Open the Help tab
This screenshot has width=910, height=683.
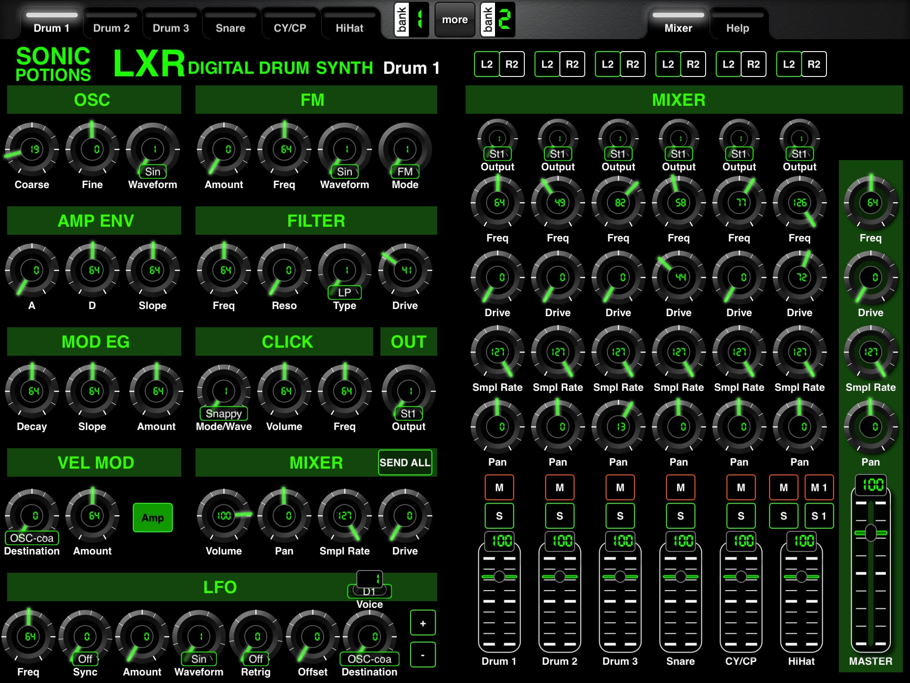tap(738, 22)
